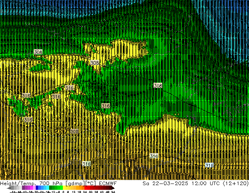
Task: Click the 'Sa 22-03-2025' date text
Action: point(165,184)
